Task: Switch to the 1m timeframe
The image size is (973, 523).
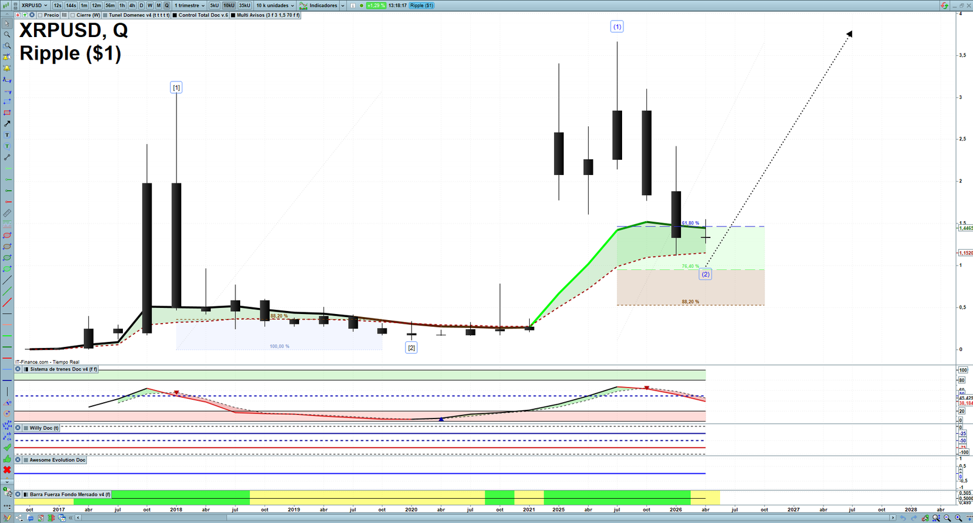Action: (x=84, y=5)
